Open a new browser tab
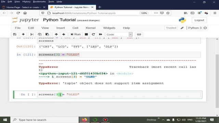The height and width of the screenshot is (123, 219). tap(100, 7)
